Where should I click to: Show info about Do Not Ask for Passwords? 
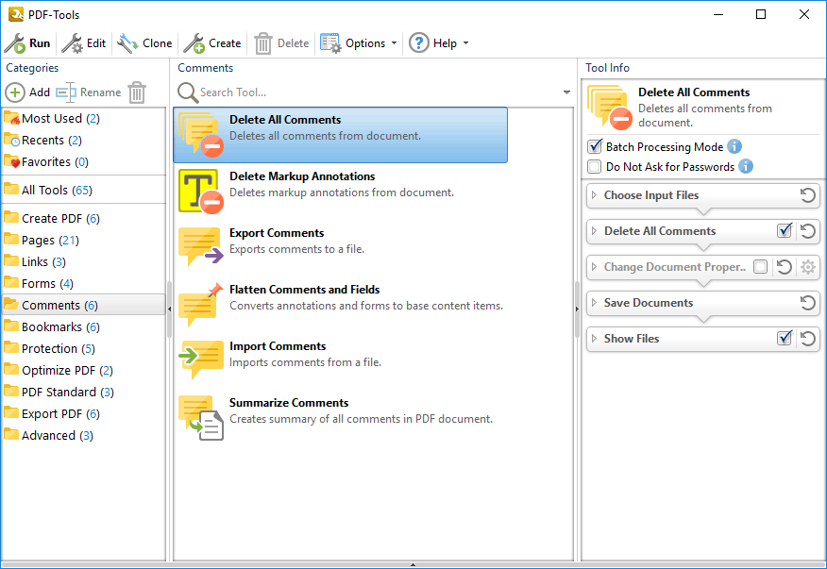point(745,166)
